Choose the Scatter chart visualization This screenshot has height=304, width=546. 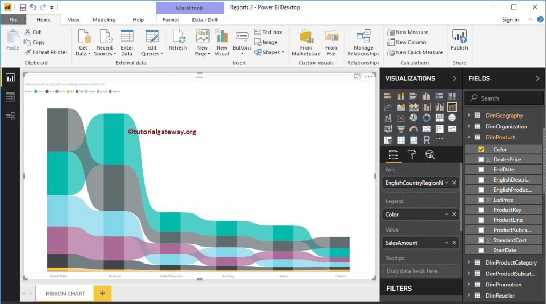coord(401,118)
